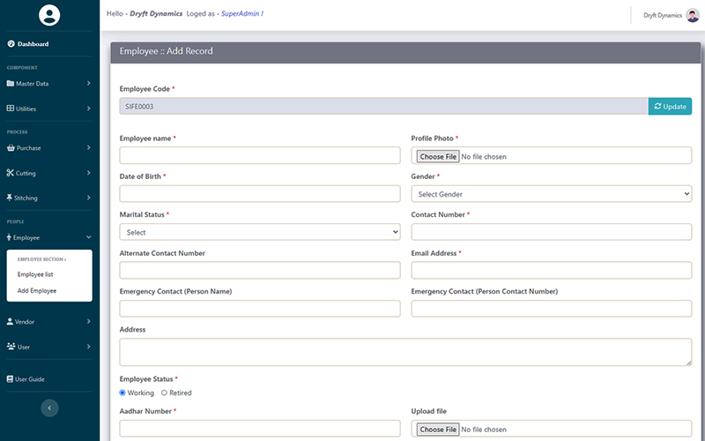705x441 pixels.
Task: Click the Employee name input field
Action: click(259, 156)
